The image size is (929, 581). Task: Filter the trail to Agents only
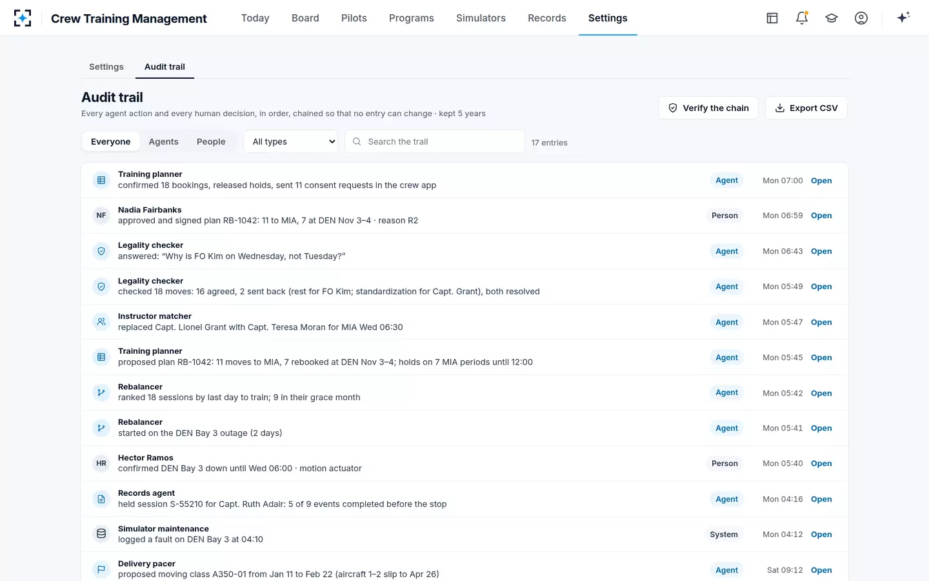164,141
